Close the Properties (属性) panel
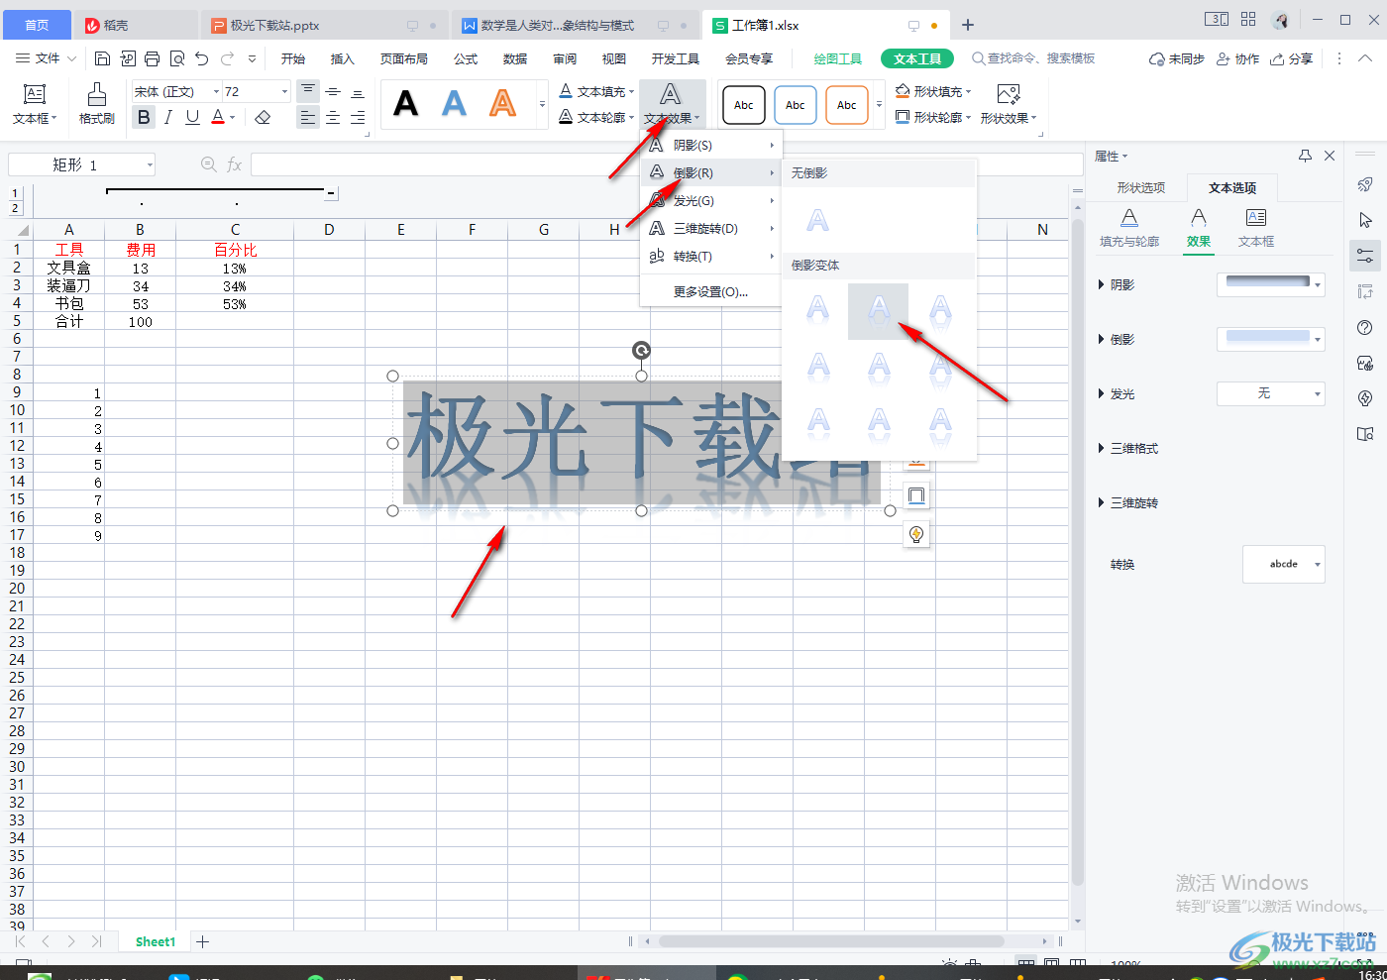Image resolution: width=1387 pixels, height=980 pixels. pos(1330,156)
